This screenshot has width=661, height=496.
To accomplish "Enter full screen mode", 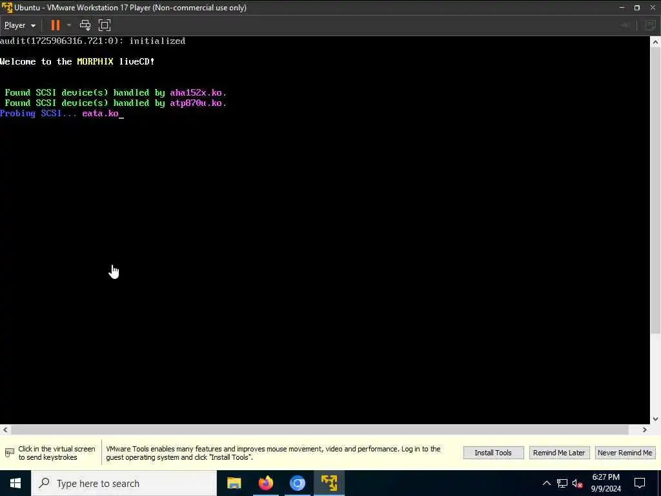I will point(105,25).
